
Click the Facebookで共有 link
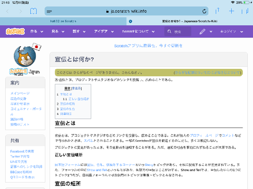click(22, 151)
